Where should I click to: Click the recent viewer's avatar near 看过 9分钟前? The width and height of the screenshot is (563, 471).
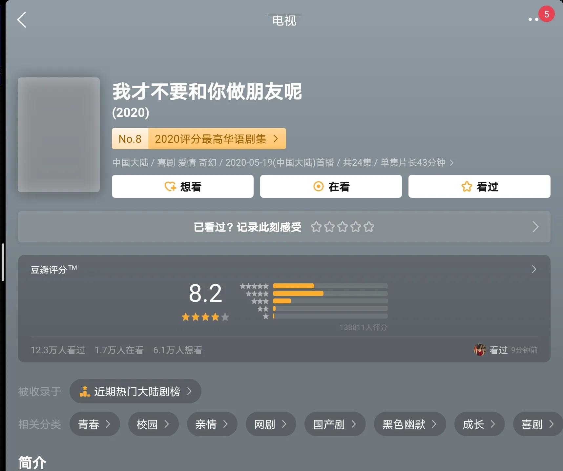pos(480,350)
